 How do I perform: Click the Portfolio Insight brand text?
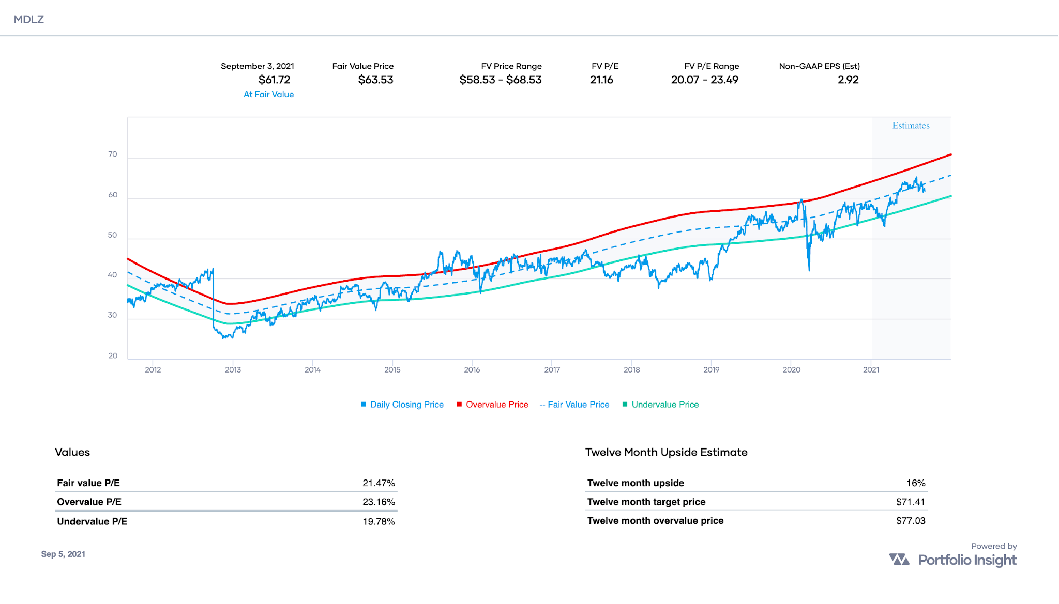967,560
